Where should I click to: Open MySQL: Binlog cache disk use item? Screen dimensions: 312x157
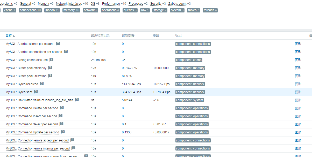click(x=27, y=60)
